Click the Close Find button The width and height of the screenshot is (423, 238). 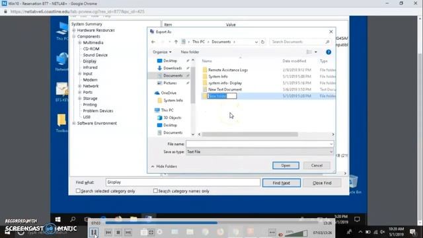[322, 183]
